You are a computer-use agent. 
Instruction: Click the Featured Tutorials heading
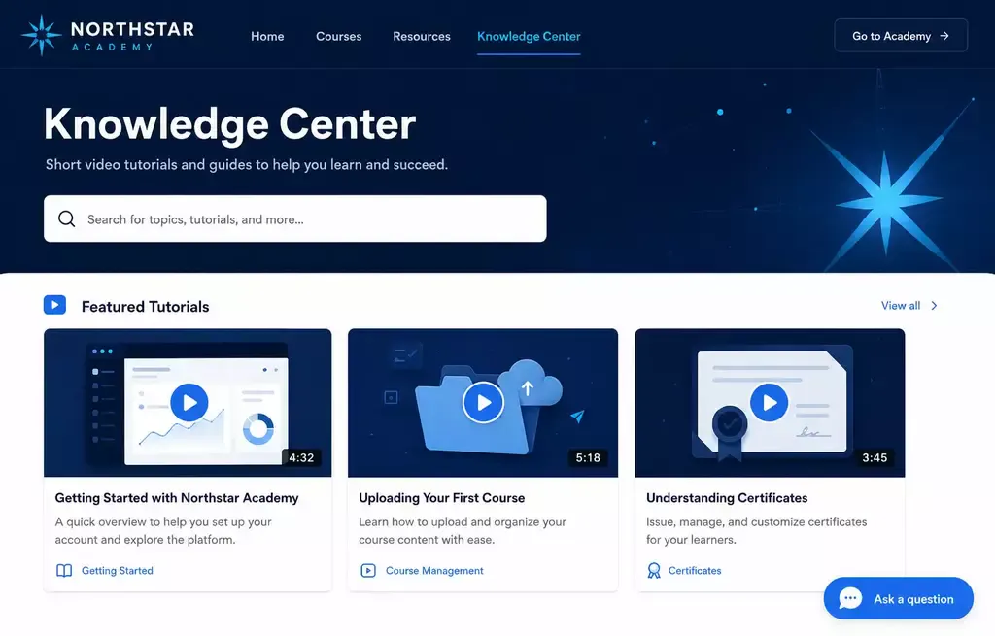(146, 306)
